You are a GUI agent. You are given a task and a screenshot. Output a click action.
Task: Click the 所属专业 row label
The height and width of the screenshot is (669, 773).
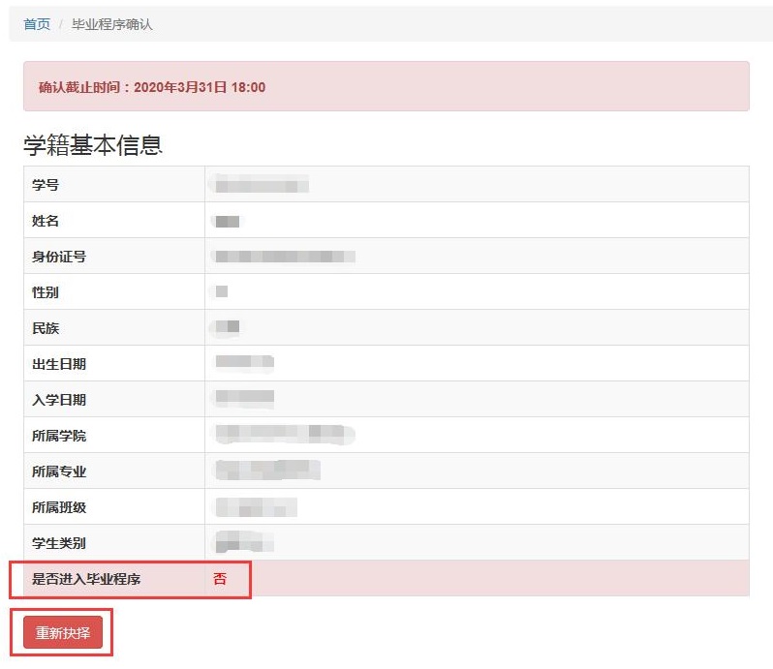[59, 471]
